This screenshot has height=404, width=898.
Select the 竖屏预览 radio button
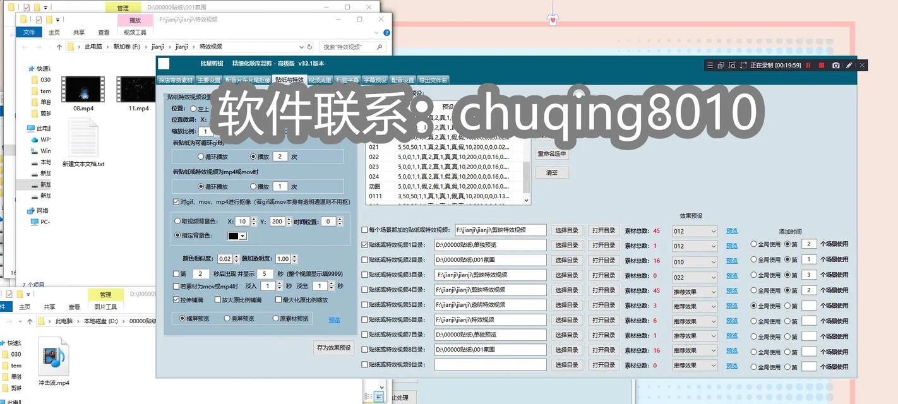pos(227,319)
